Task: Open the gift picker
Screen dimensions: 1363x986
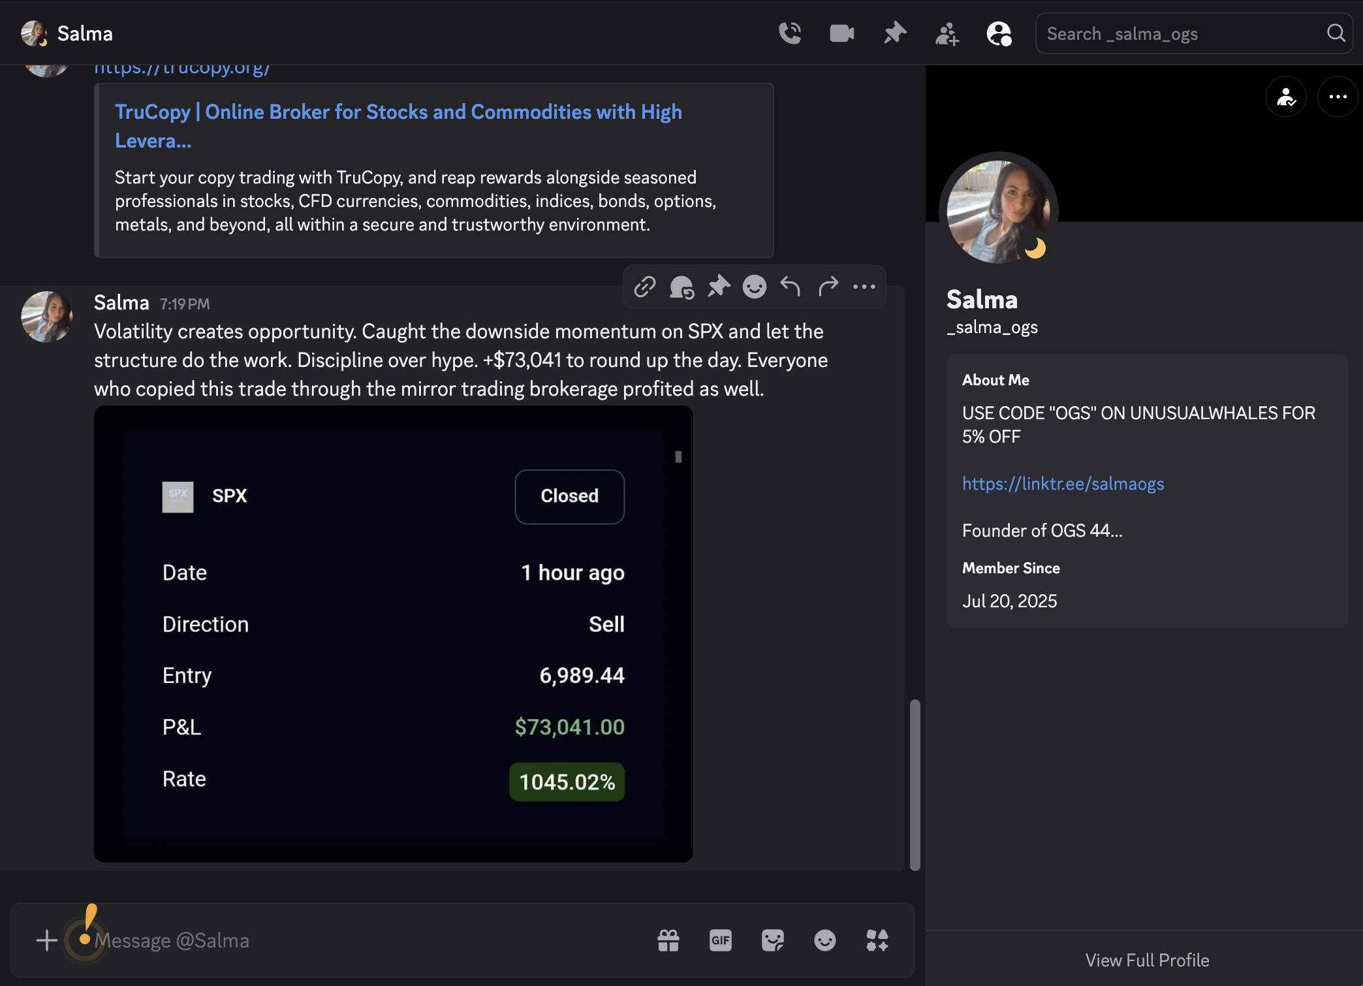Action: pyautogui.click(x=668, y=940)
